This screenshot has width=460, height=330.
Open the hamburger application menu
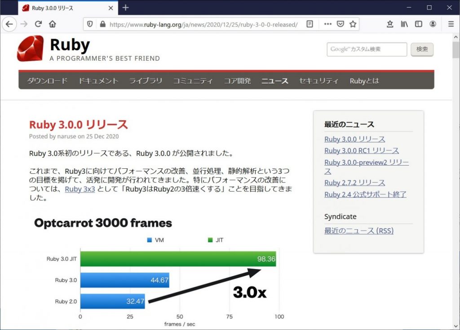pyautogui.click(x=450, y=24)
